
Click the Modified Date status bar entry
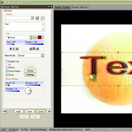(x=65, y=130)
